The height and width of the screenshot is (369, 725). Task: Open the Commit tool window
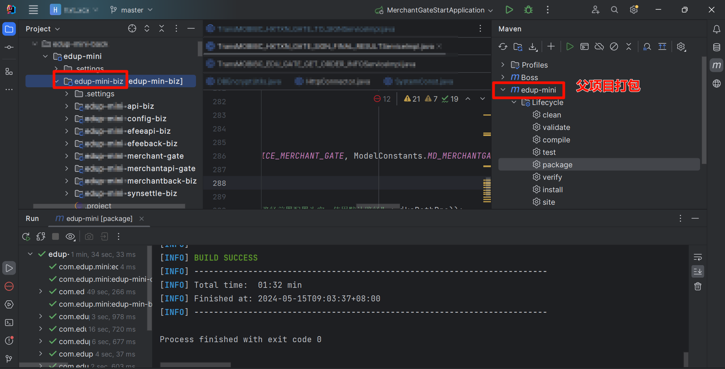coord(9,47)
